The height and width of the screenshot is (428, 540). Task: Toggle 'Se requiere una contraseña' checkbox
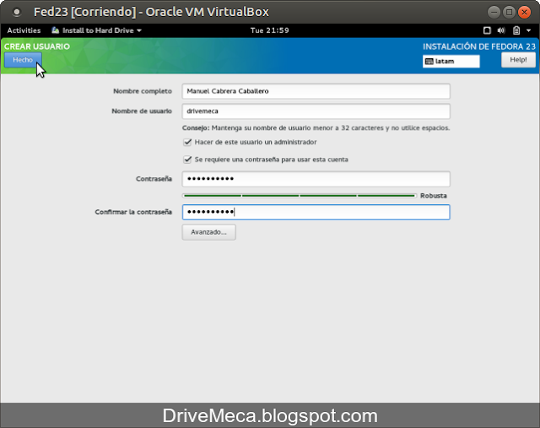[x=187, y=160]
